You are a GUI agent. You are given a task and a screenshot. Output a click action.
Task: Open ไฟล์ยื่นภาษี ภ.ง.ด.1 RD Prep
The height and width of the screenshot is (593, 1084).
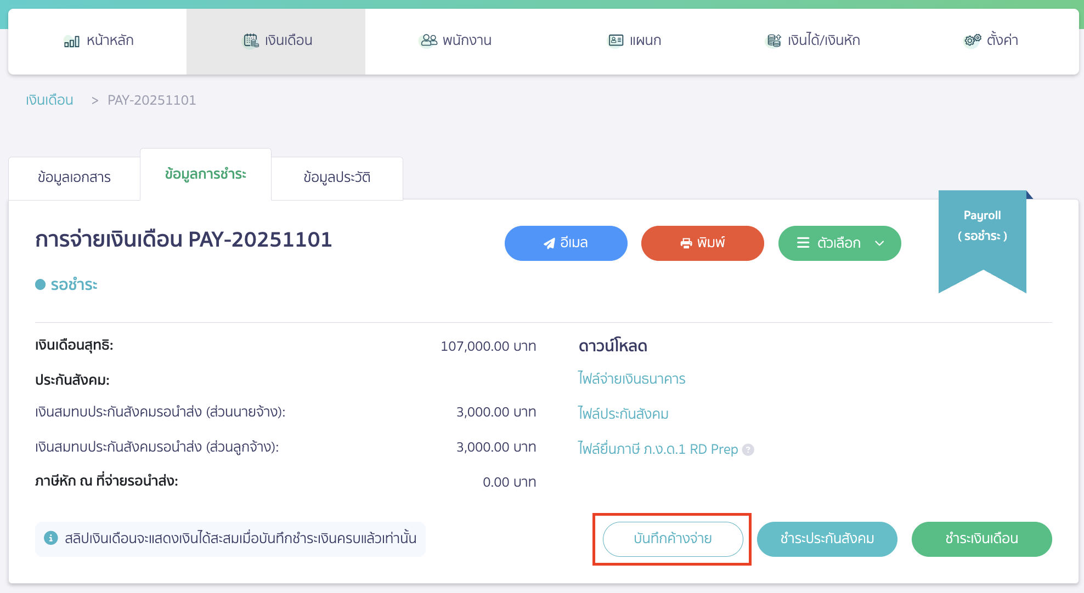[x=657, y=449]
